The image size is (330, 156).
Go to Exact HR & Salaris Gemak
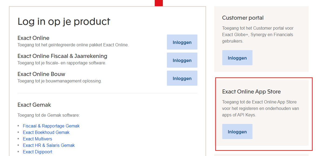click(x=49, y=145)
